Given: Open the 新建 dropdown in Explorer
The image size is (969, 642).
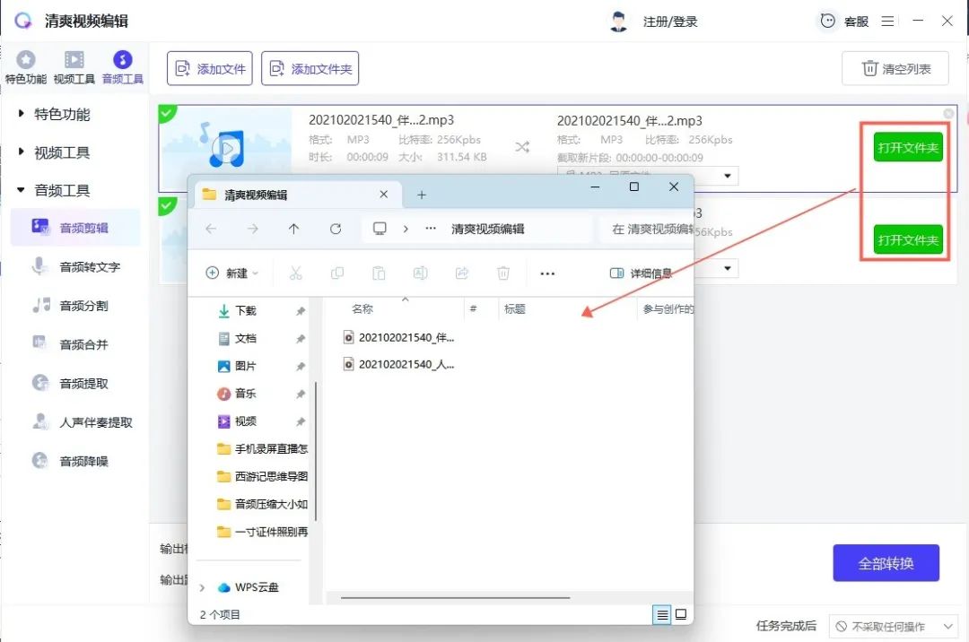Looking at the screenshot, I should click(231, 273).
